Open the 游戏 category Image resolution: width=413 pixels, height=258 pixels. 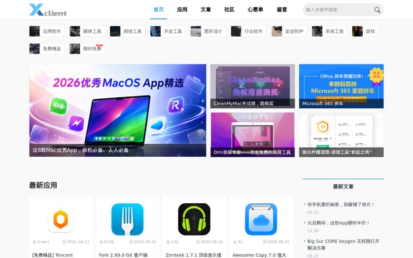(x=365, y=31)
